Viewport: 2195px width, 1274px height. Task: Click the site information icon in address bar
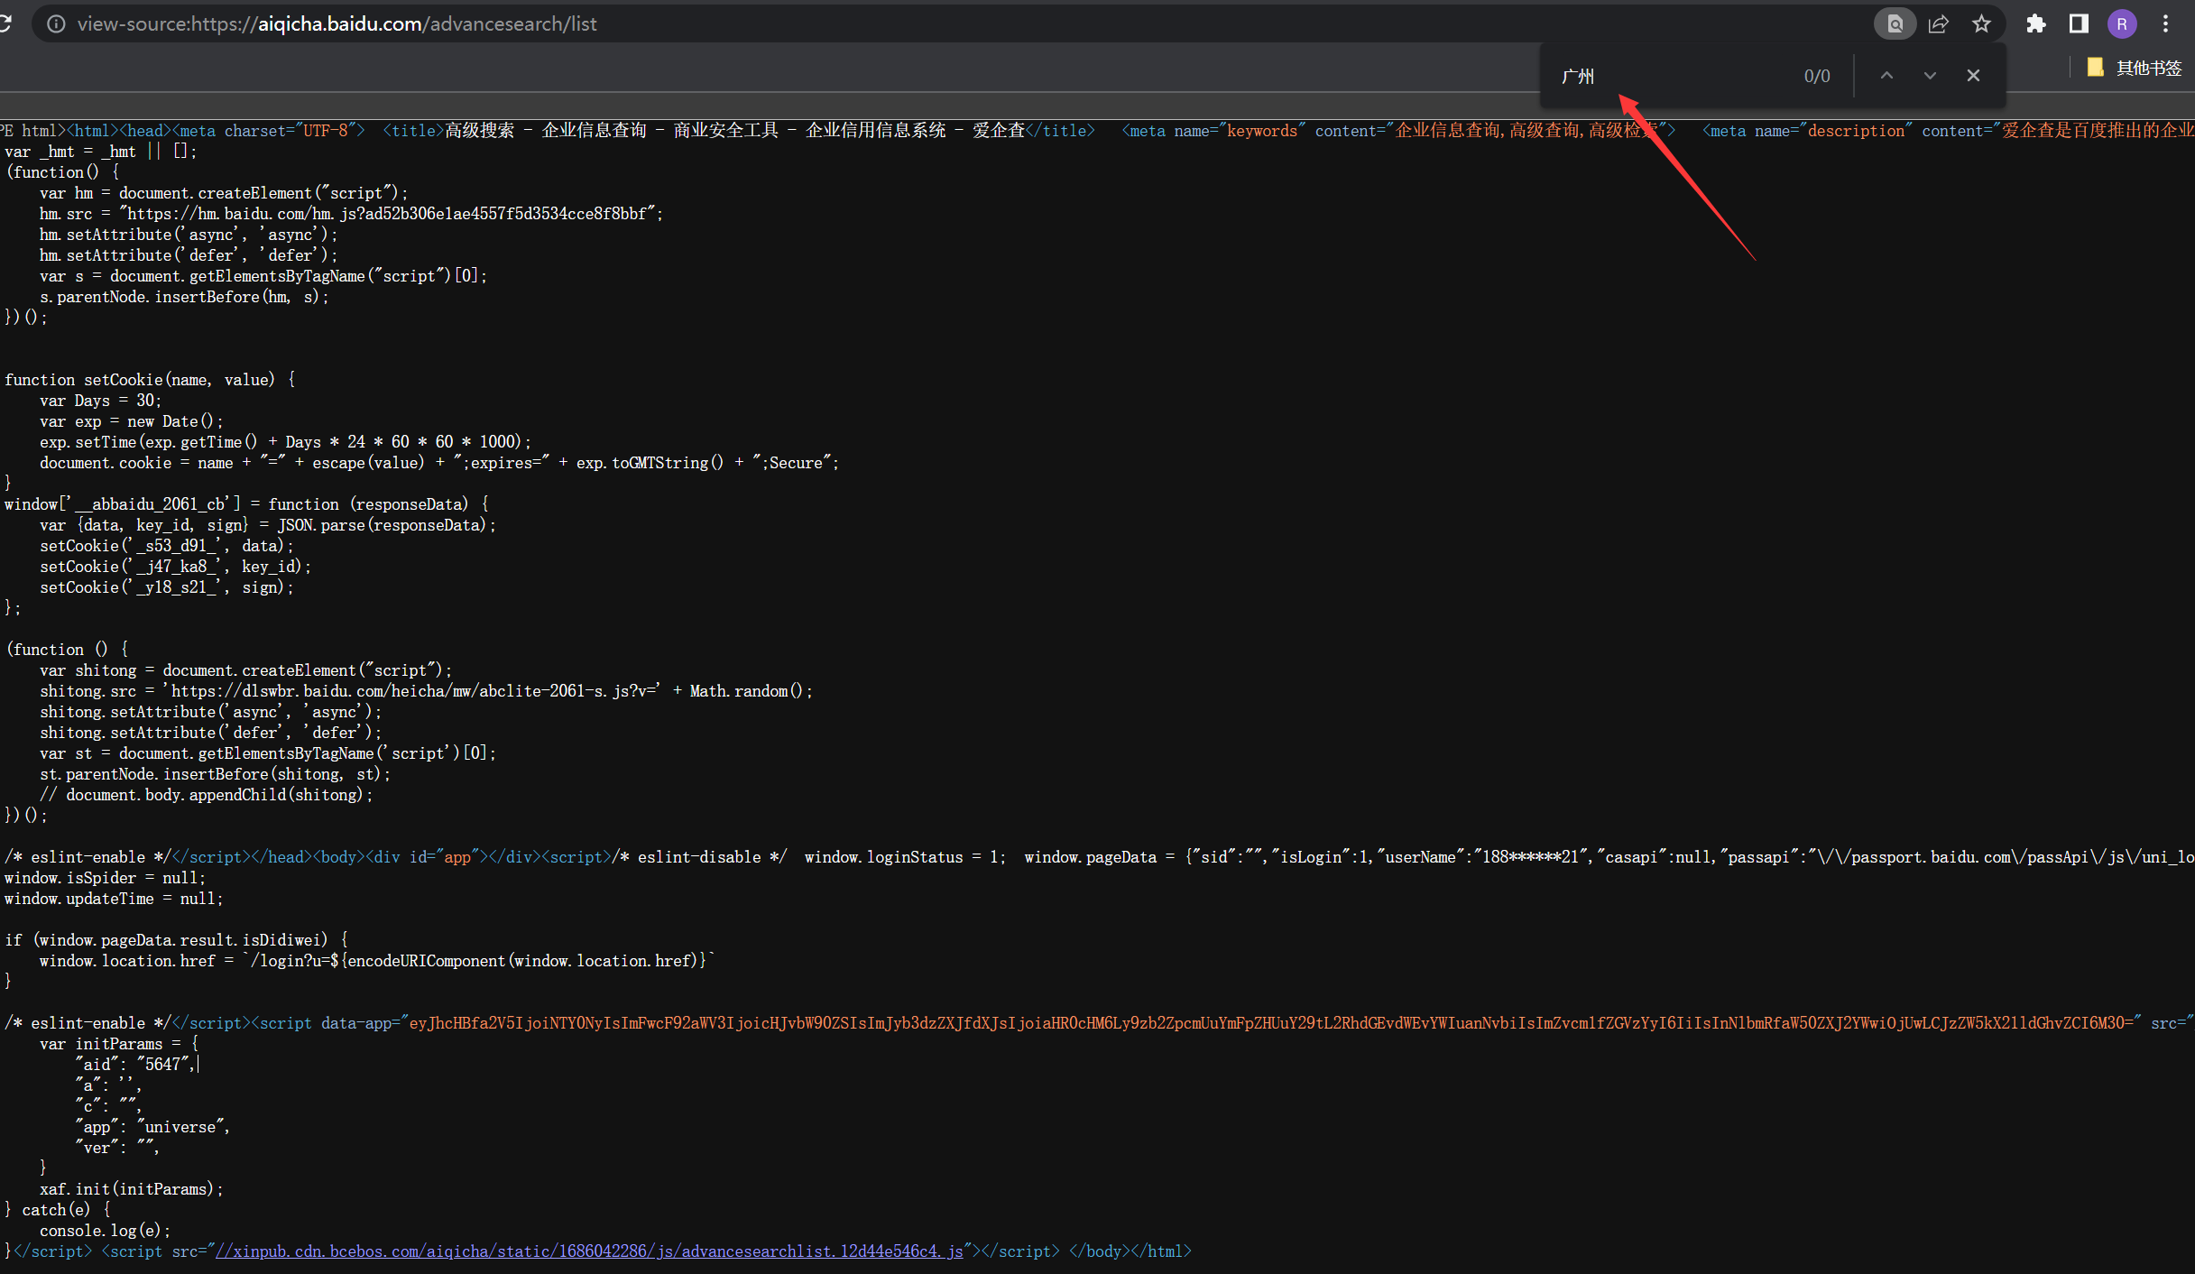tap(56, 23)
